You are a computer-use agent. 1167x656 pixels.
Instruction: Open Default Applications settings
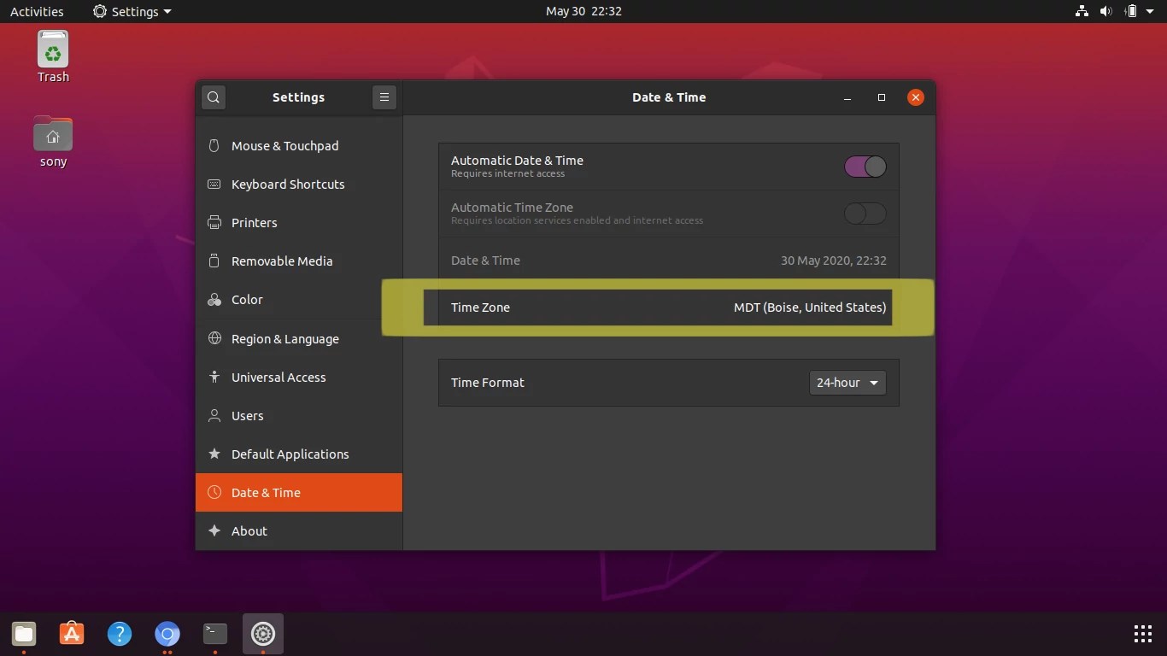click(x=290, y=454)
